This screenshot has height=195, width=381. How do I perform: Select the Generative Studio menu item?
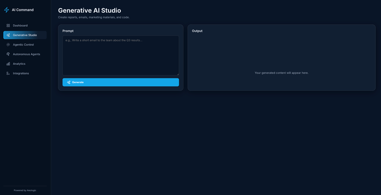coord(25,35)
